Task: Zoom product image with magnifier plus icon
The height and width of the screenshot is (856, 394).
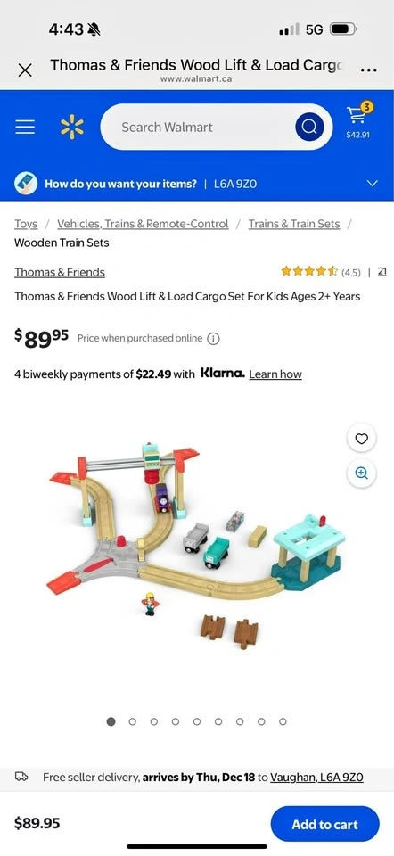Action: (361, 473)
